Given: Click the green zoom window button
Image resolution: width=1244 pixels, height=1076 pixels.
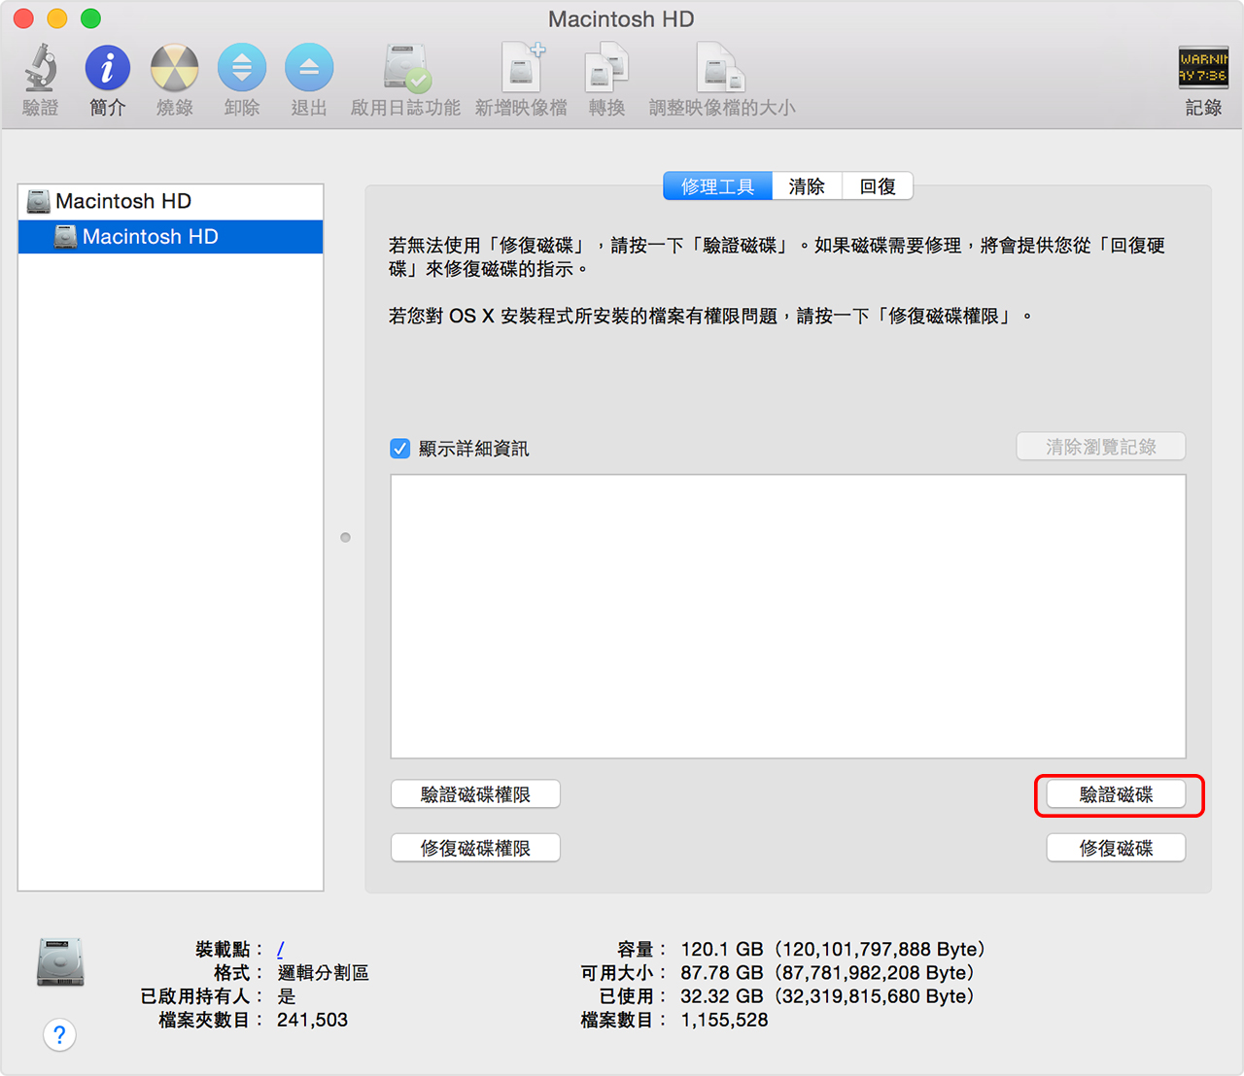Looking at the screenshot, I should point(90,18).
